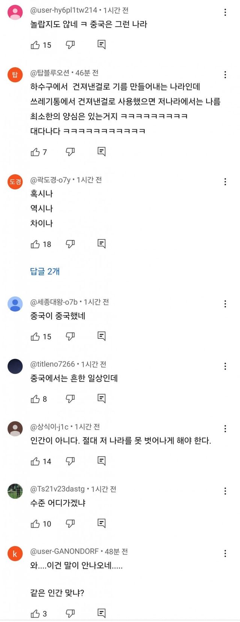The width and height of the screenshot is (240, 622).
Task: Like the comment by @상식이-j1c
Action: click(35, 461)
